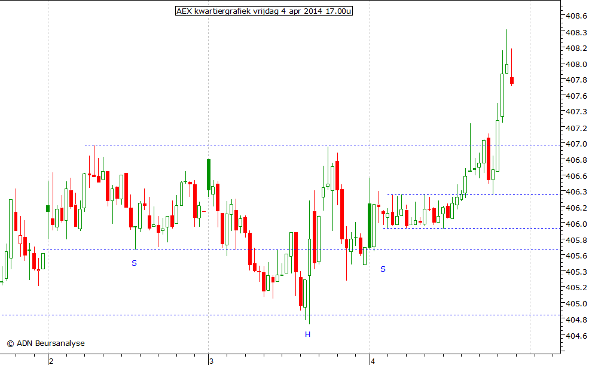Click the solid green candle at day 3 open
Image resolution: width=589 pixels, height=365 pixels.
click(209, 174)
